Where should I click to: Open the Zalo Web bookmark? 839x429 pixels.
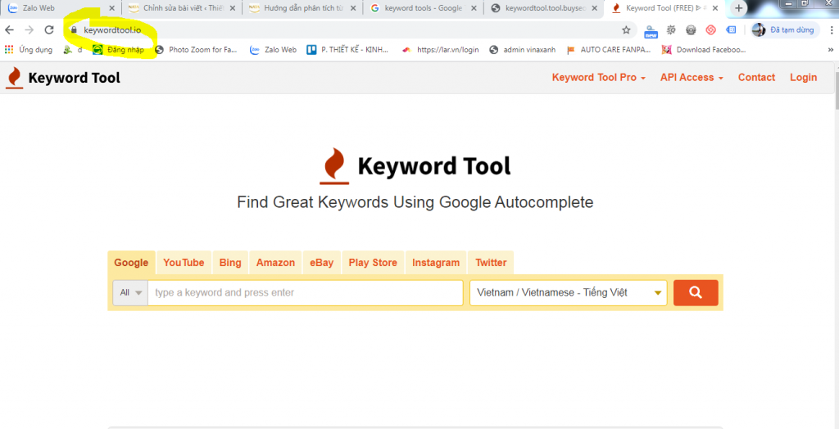pyautogui.click(x=273, y=50)
